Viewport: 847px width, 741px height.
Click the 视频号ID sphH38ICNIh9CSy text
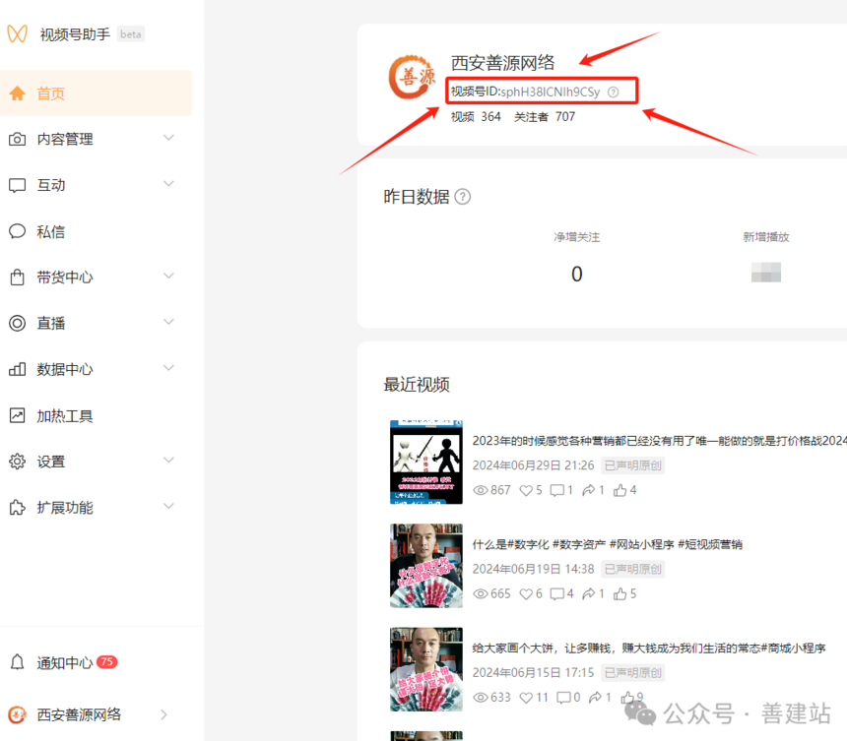[x=526, y=92]
